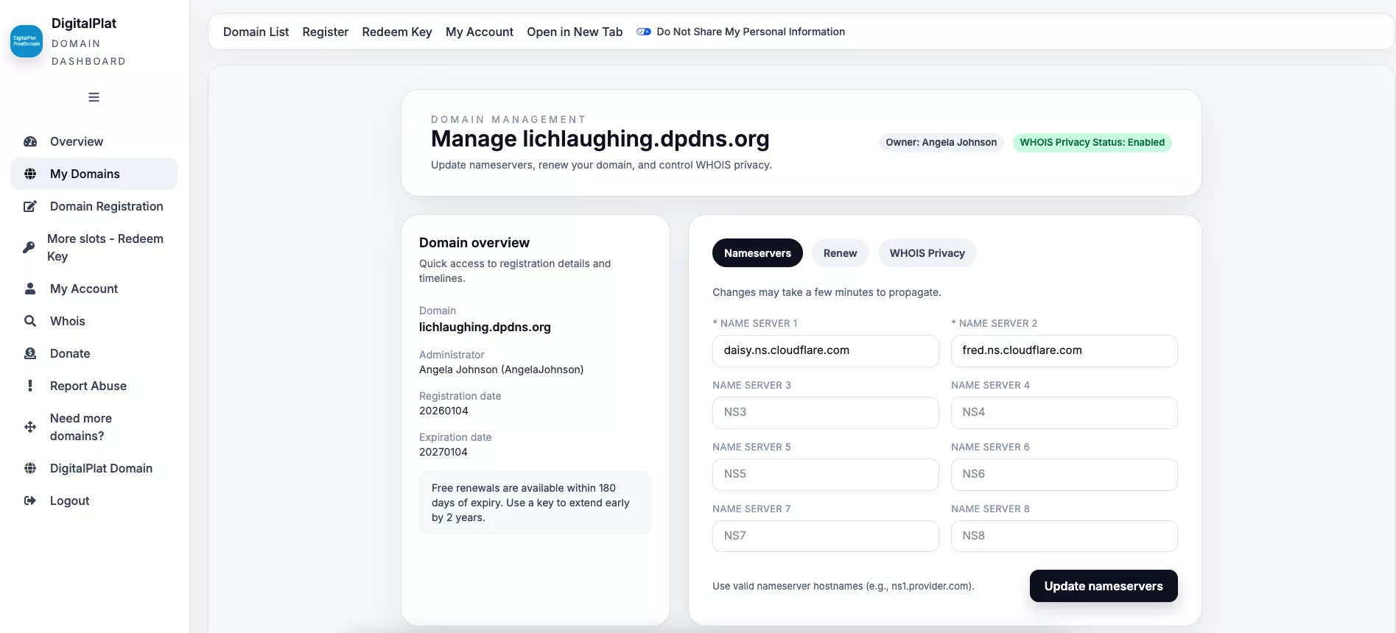
Task: Open Domain List in top navigation
Action: 256,32
